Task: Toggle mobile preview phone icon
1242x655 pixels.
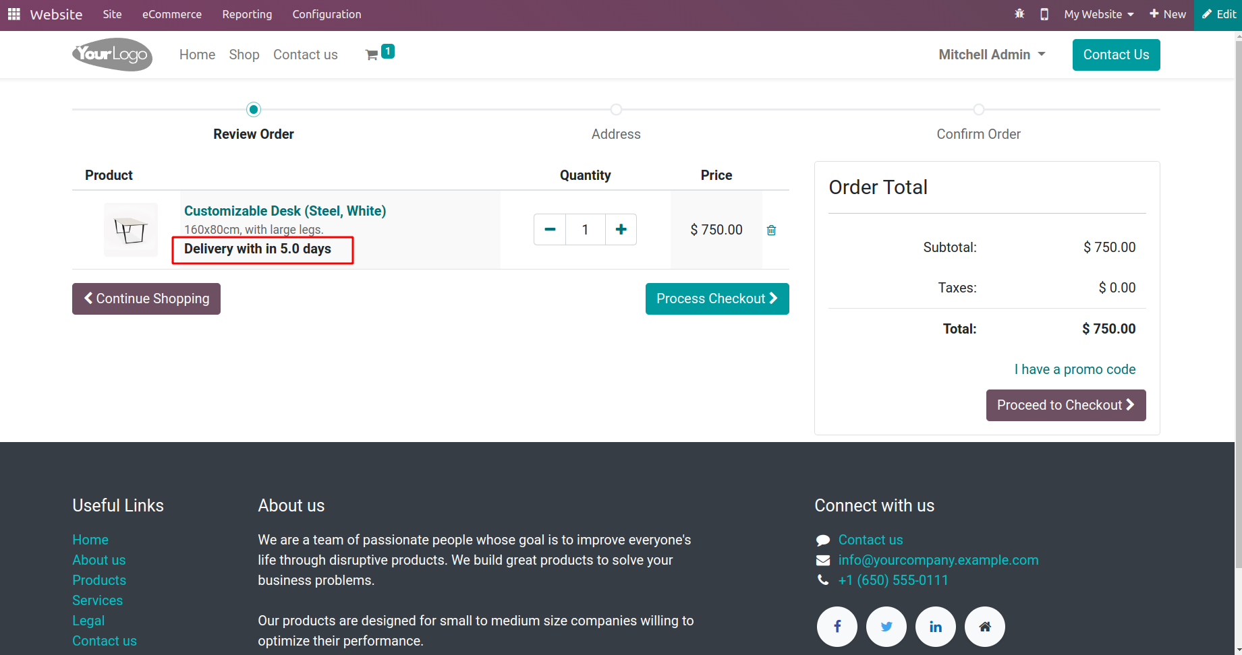Action: click(x=1044, y=14)
